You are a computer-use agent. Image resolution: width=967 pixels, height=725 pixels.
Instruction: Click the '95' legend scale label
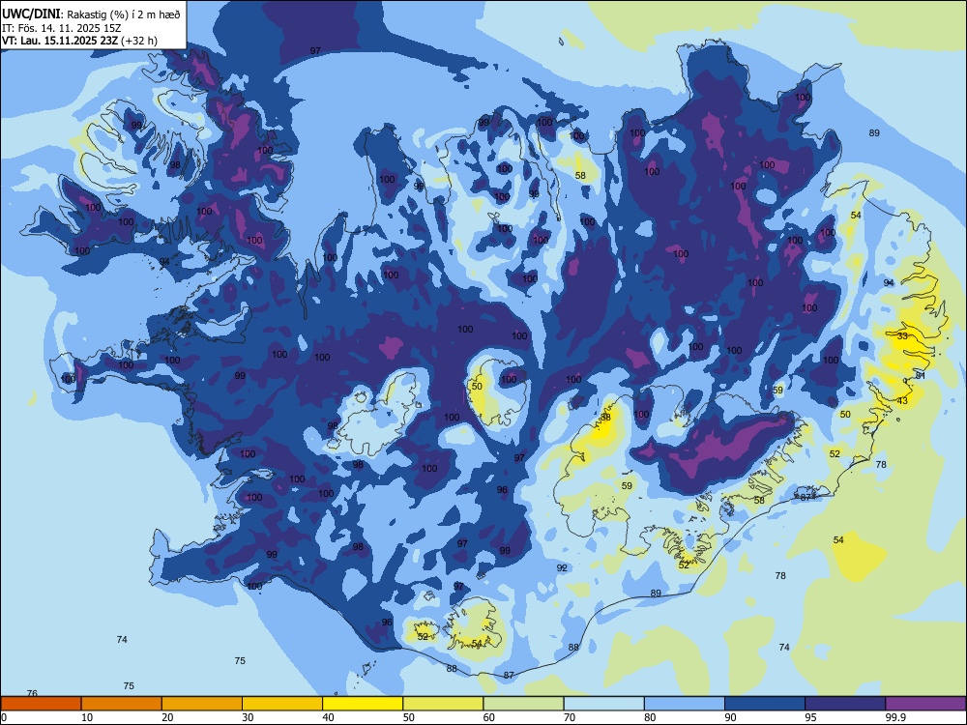(x=810, y=717)
